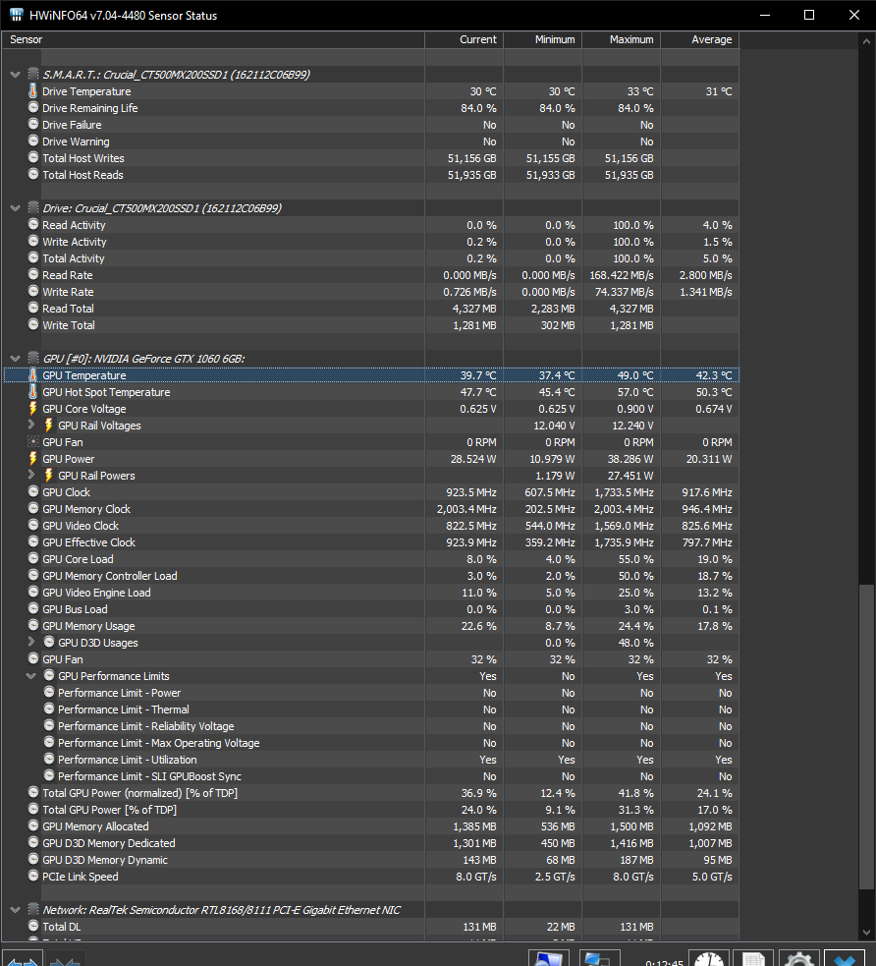The image size is (876, 966).
Task: Click the HWiNFO64 app icon in the title bar
Action: point(17,15)
